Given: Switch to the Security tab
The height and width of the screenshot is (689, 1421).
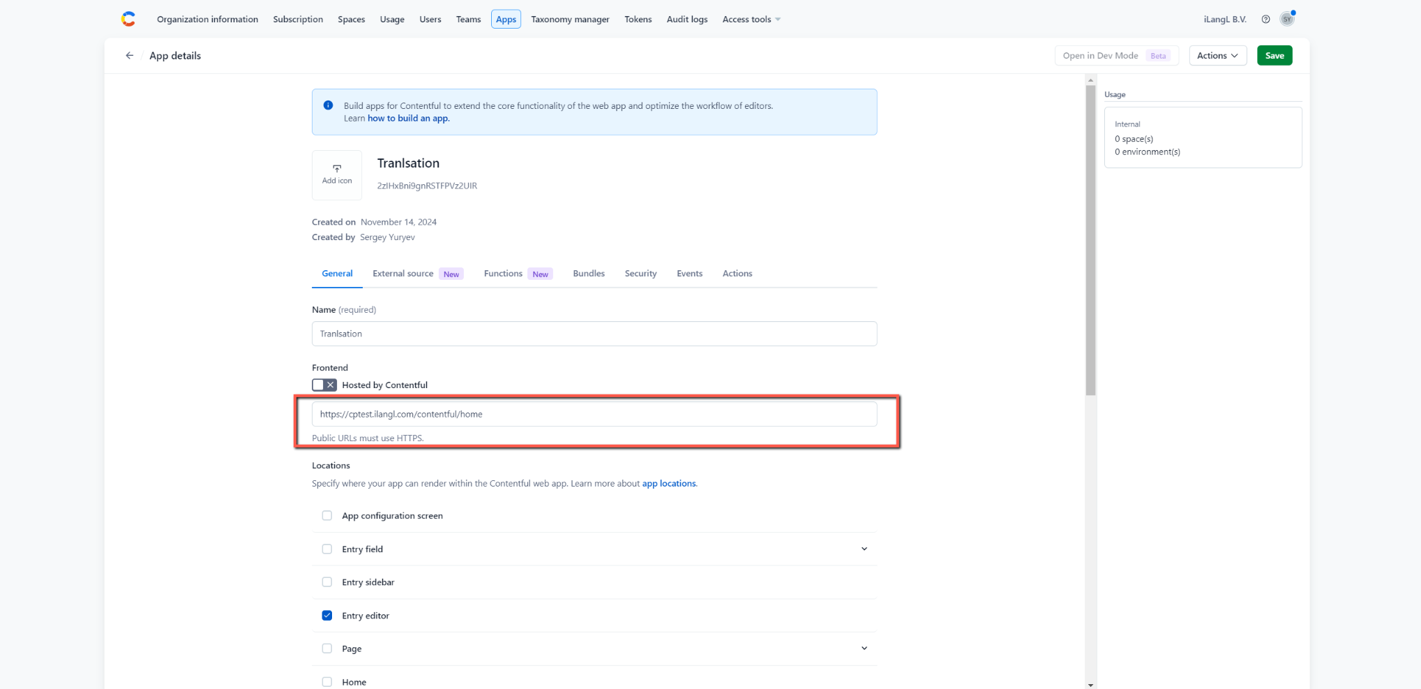Looking at the screenshot, I should pos(640,274).
